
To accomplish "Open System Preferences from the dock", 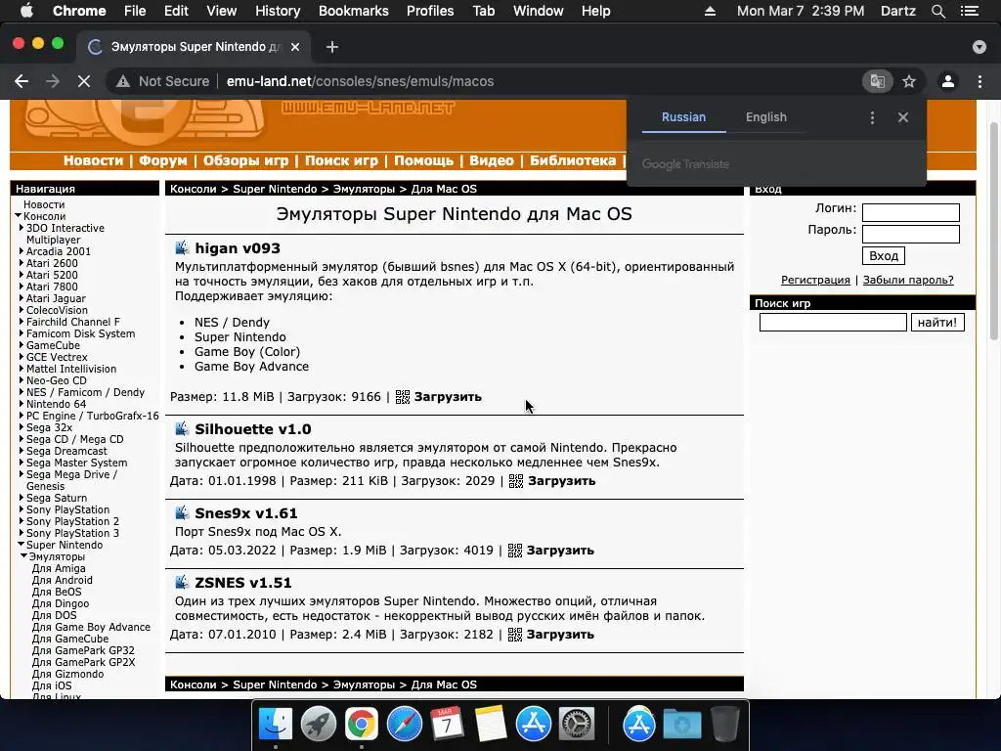I will (x=577, y=725).
